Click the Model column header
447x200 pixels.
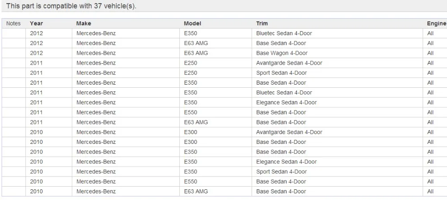click(192, 24)
